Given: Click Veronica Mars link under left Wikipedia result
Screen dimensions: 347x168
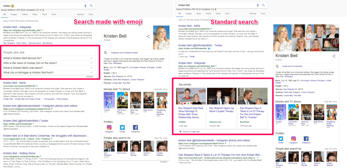Looking at the screenshot, I should [36, 43].
